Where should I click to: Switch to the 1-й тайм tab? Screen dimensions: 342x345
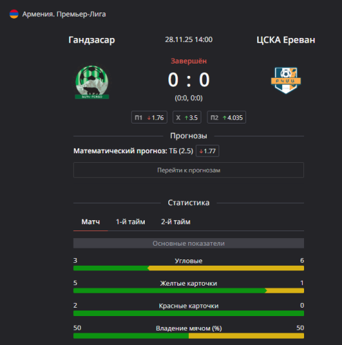130,222
